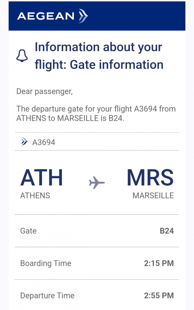The image size is (194, 310).
Task: Click the MARSEILLE city label
Action: tap(153, 196)
